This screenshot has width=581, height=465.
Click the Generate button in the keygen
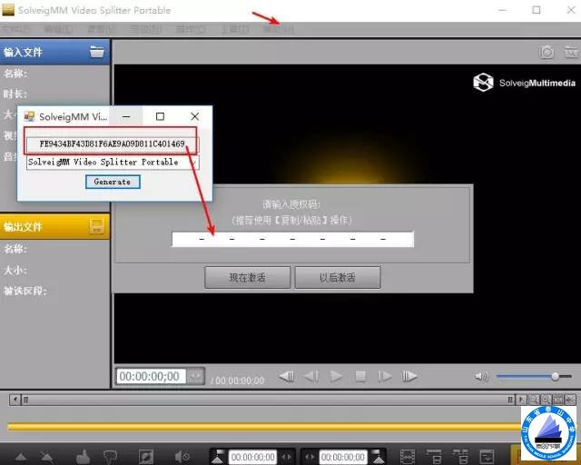click(x=113, y=182)
